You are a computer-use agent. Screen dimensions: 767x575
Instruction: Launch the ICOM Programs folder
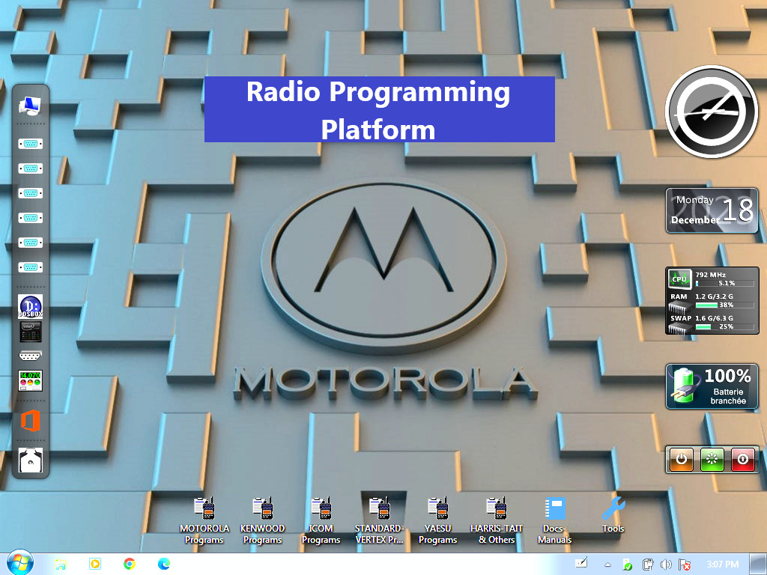point(321,510)
